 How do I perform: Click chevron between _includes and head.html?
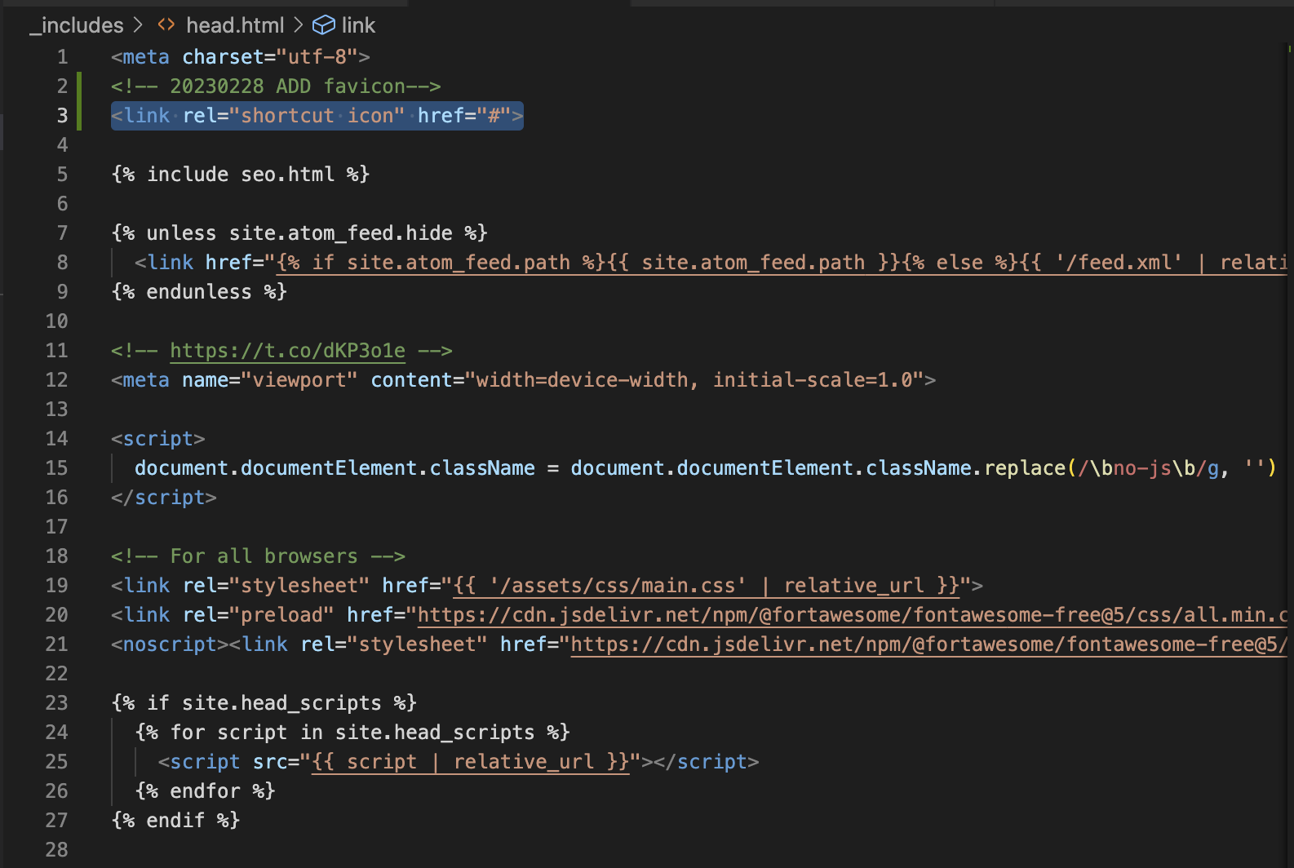tap(139, 25)
